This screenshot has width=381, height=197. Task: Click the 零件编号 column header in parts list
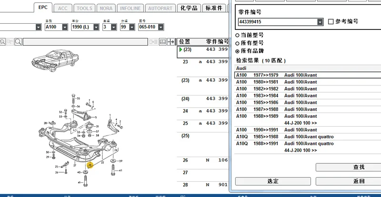coord(217,42)
